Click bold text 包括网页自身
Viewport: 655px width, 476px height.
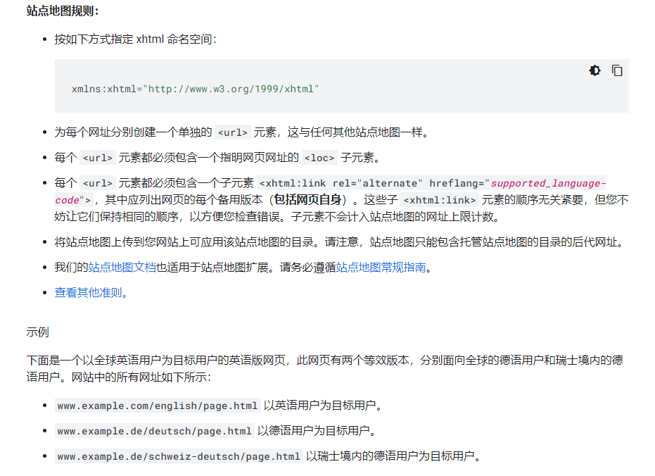point(308,200)
